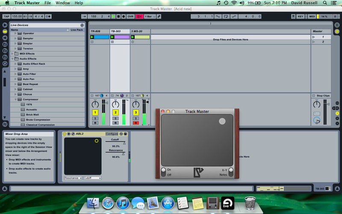The image size is (342, 214).
Task: Open the Window menu
Action: point(62,3)
